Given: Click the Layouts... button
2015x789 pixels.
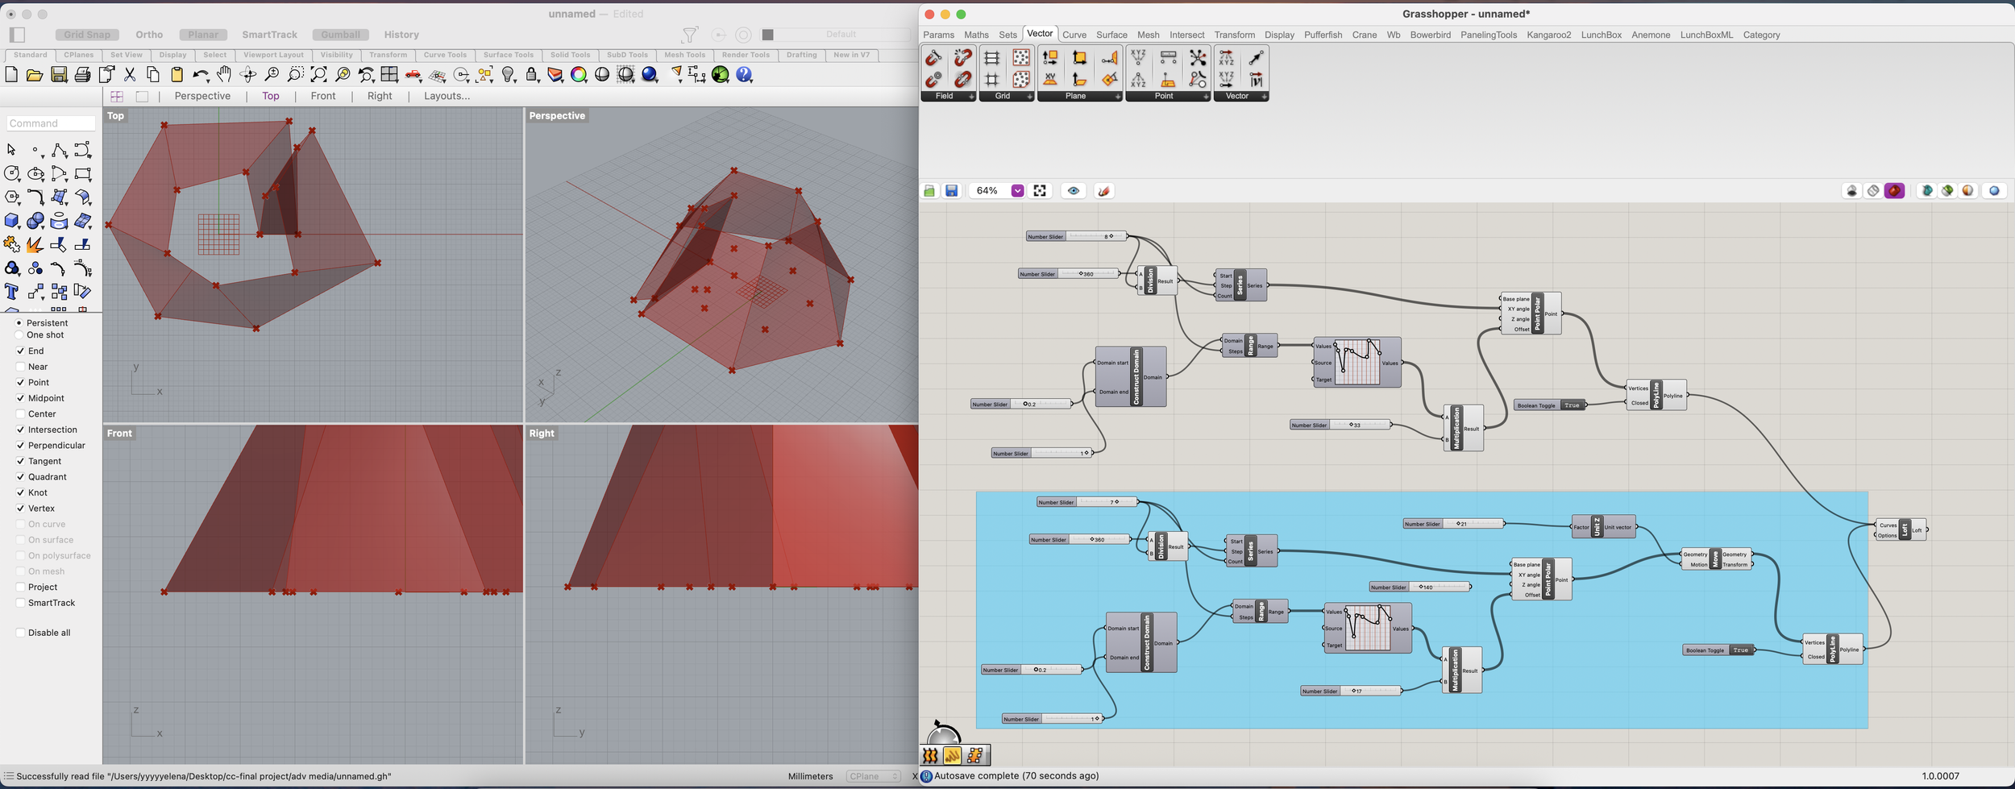Looking at the screenshot, I should tap(447, 96).
